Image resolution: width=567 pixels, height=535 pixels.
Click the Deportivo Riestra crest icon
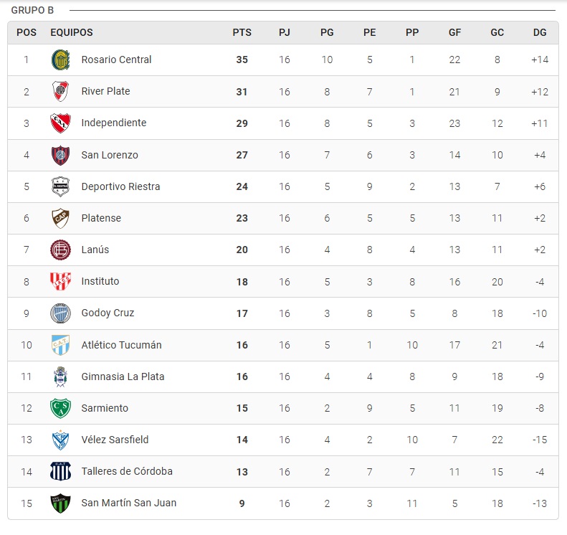click(60, 186)
